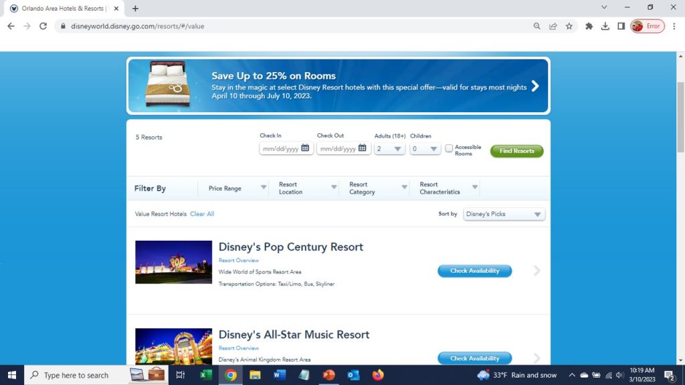Go back using browser back arrow
The height and width of the screenshot is (385, 685).
click(11, 26)
